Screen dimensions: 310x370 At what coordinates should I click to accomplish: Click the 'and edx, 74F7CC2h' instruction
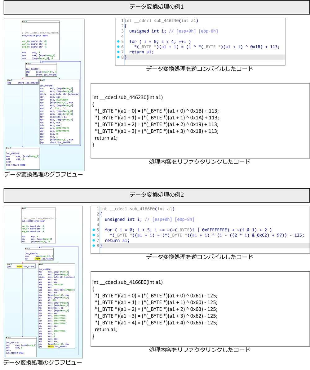pos(51,285)
